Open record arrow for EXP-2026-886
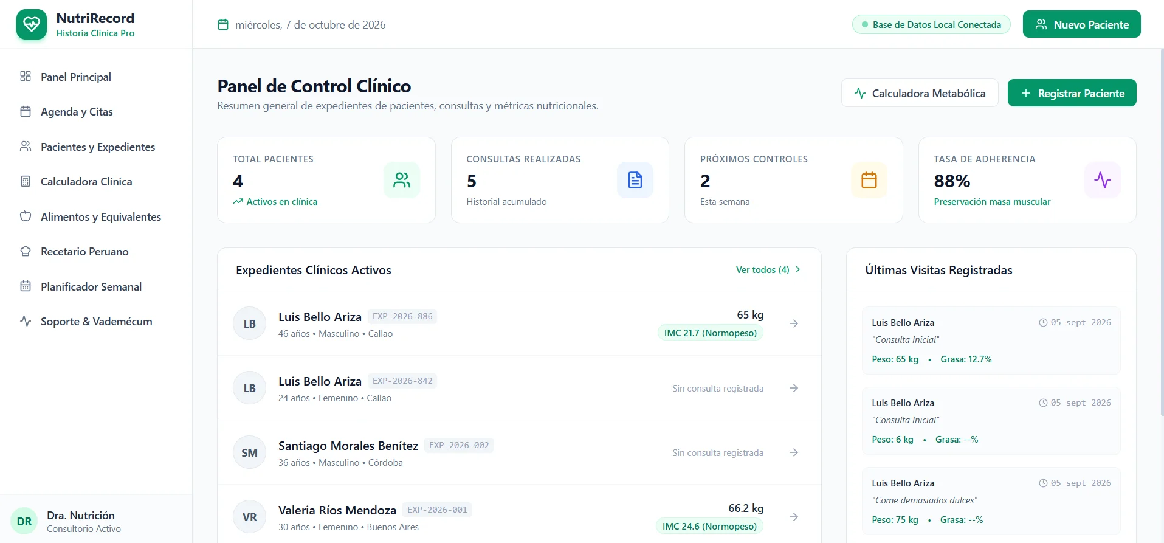Viewport: 1164px width, 543px height. click(794, 323)
